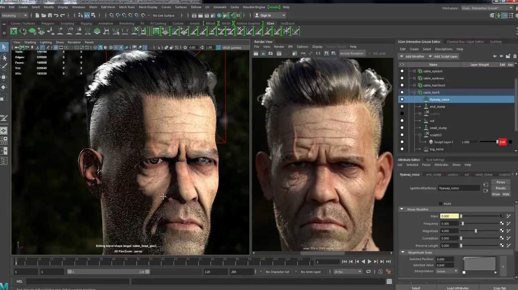
Task: Hide the end_clump modifier layer
Action: point(402,107)
